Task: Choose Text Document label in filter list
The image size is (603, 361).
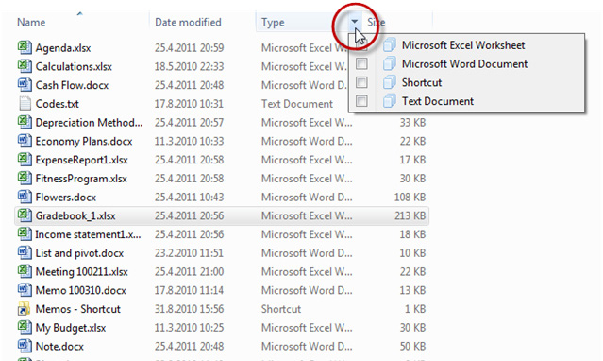Action: [438, 101]
